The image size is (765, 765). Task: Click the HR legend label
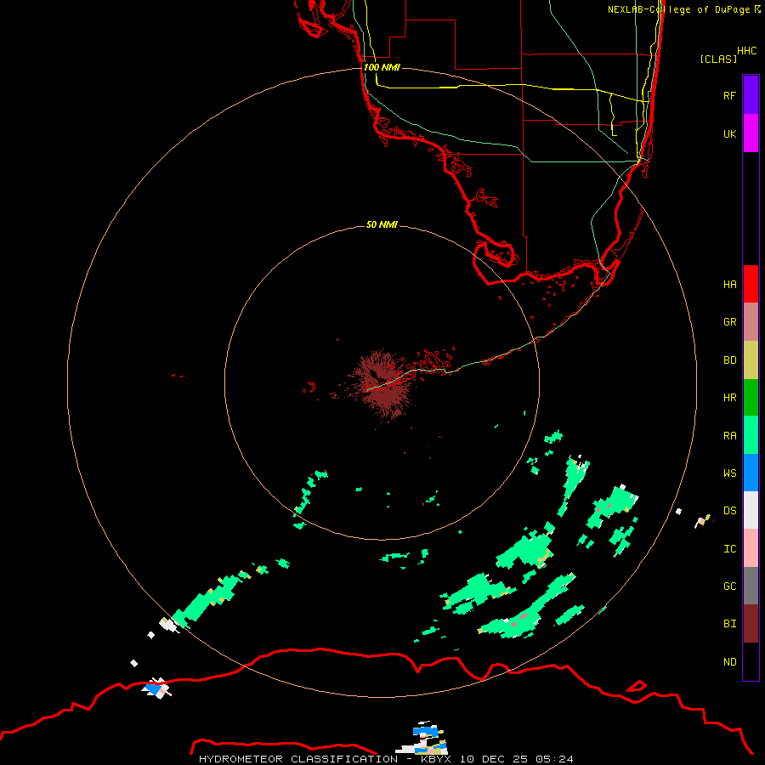(x=729, y=398)
